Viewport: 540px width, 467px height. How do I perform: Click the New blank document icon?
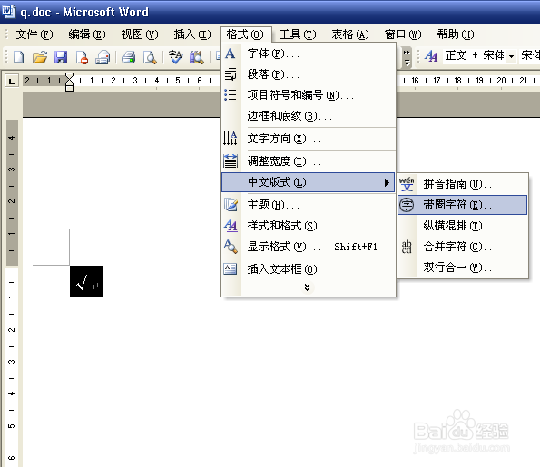[x=18, y=57]
